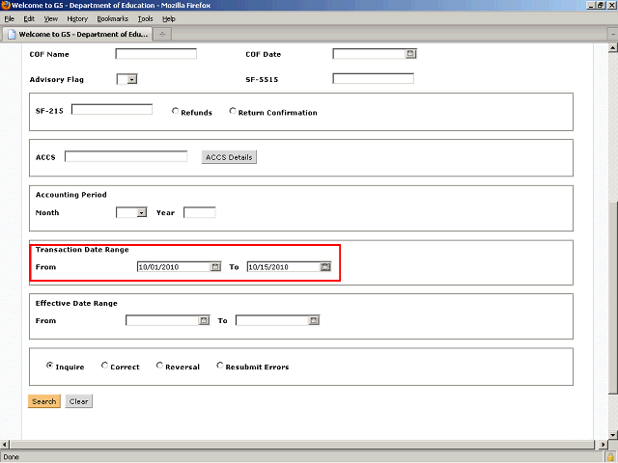Click the "Advisory Flag" label

tap(57, 79)
